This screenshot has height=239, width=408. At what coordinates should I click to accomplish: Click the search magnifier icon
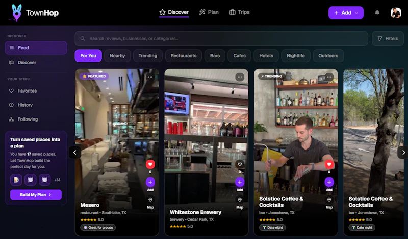coord(83,39)
